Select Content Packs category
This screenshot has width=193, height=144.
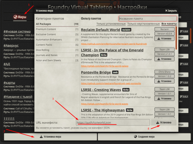pos(57,45)
